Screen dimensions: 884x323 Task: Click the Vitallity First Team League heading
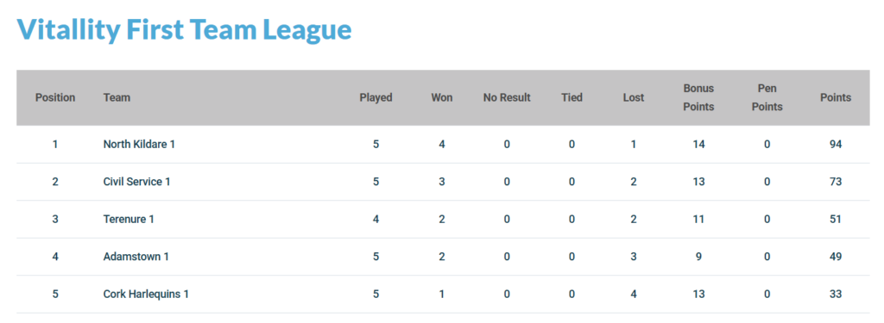(185, 29)
